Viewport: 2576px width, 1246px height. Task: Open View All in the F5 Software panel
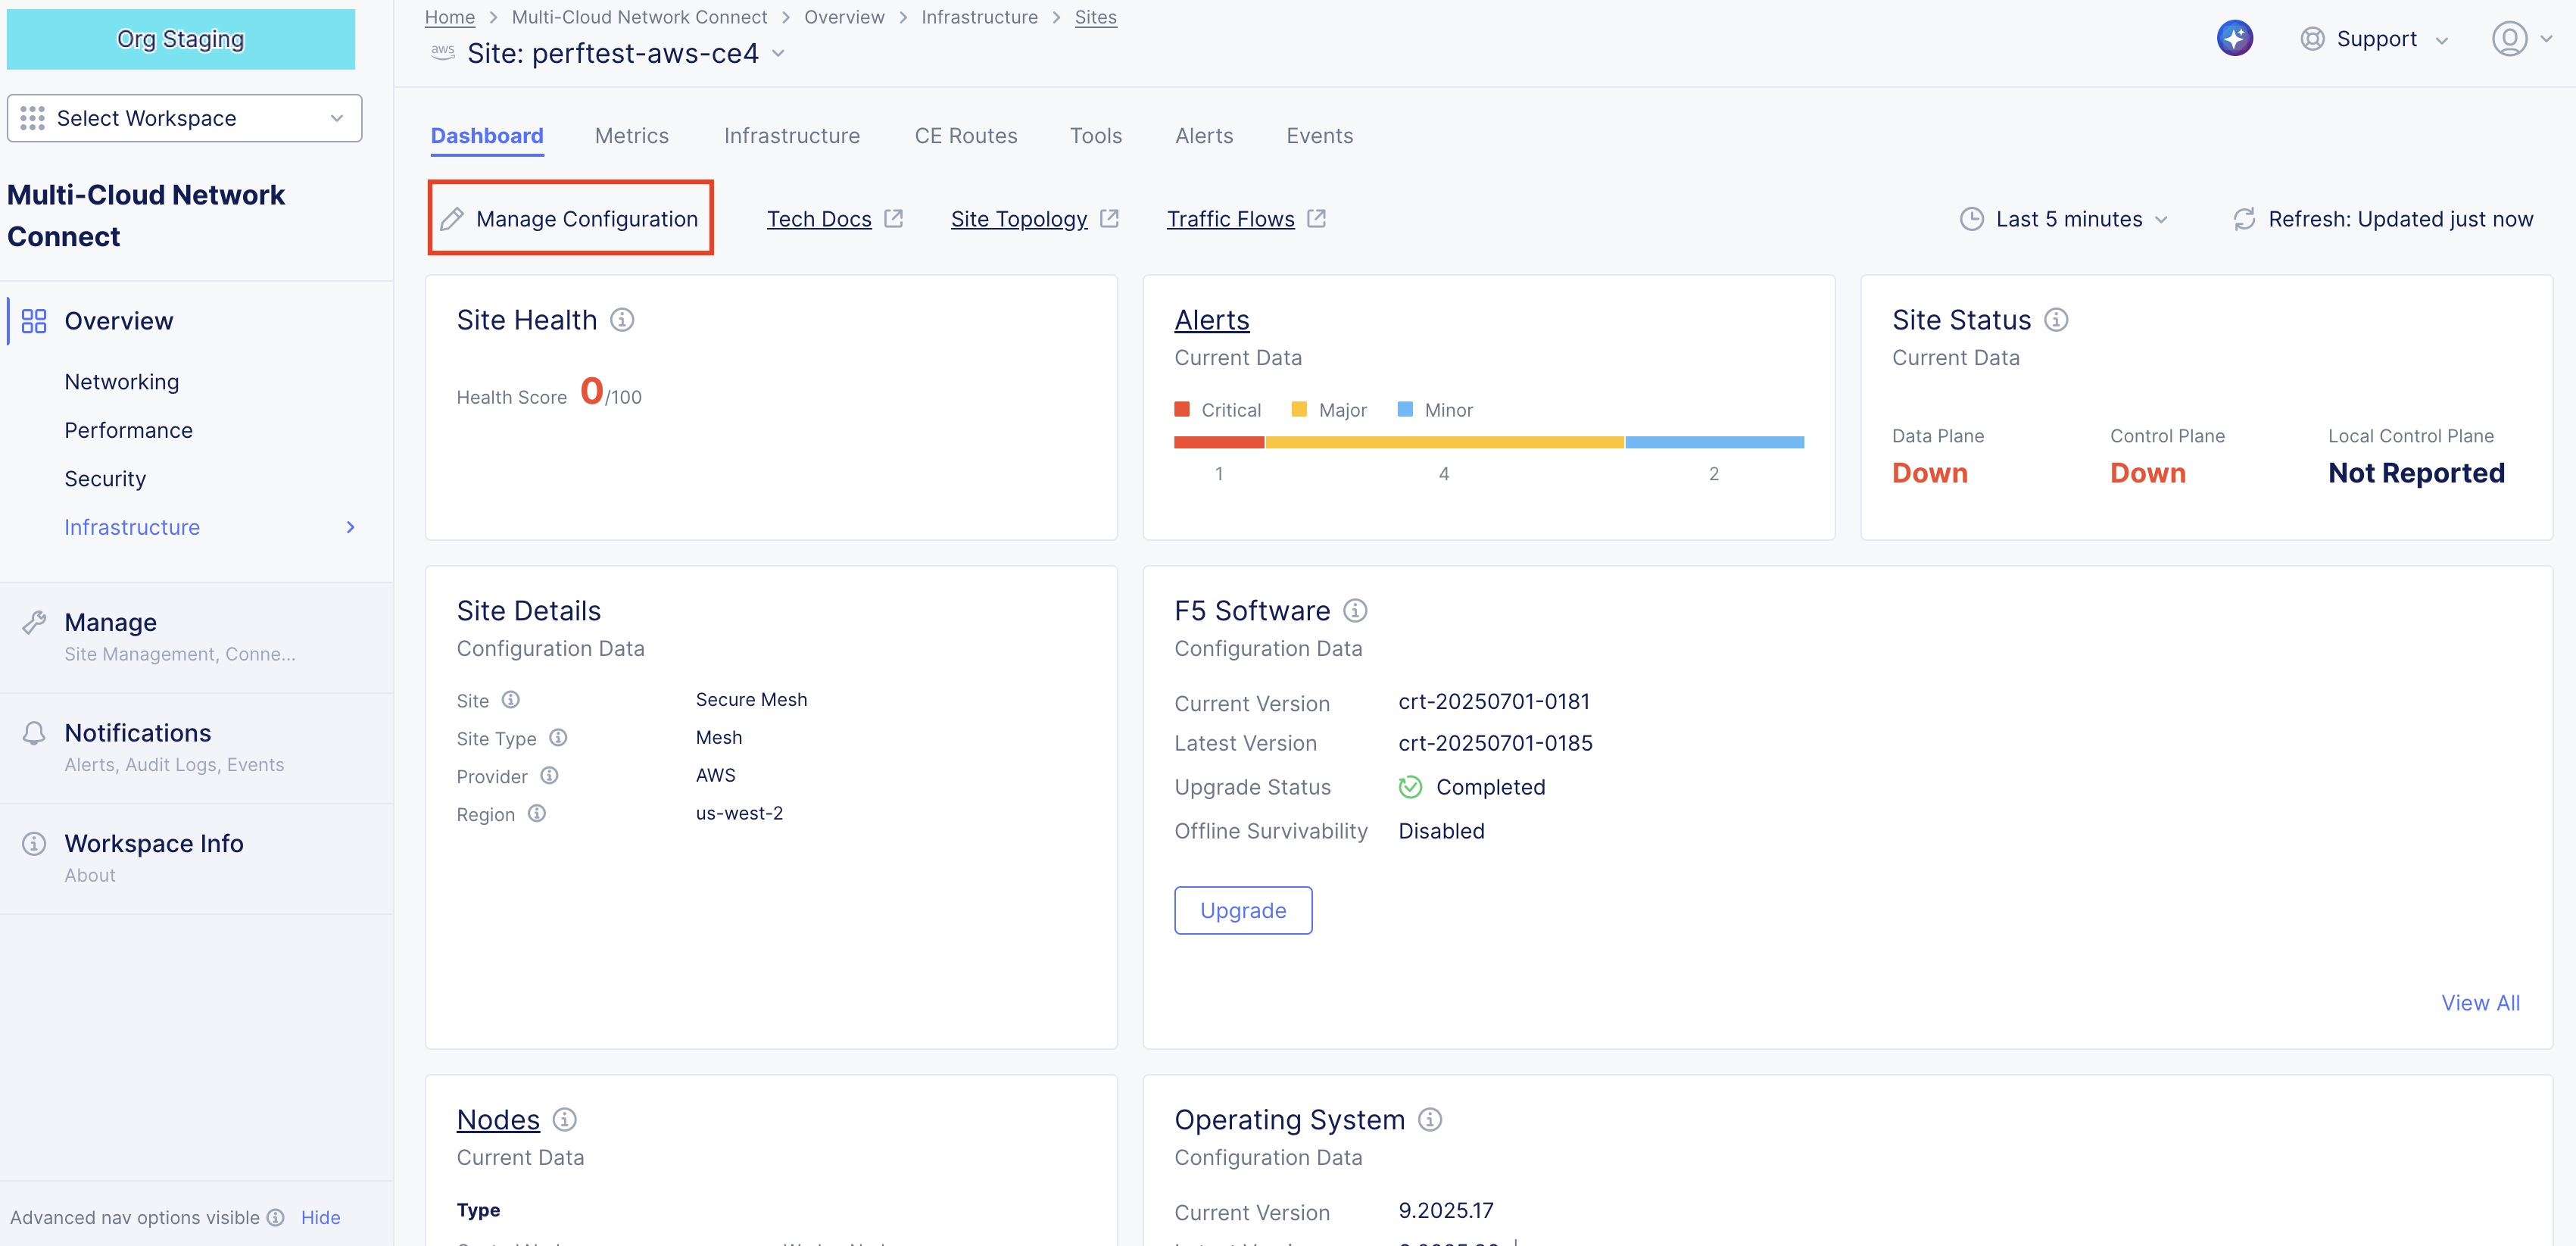coord(2480,1002)
